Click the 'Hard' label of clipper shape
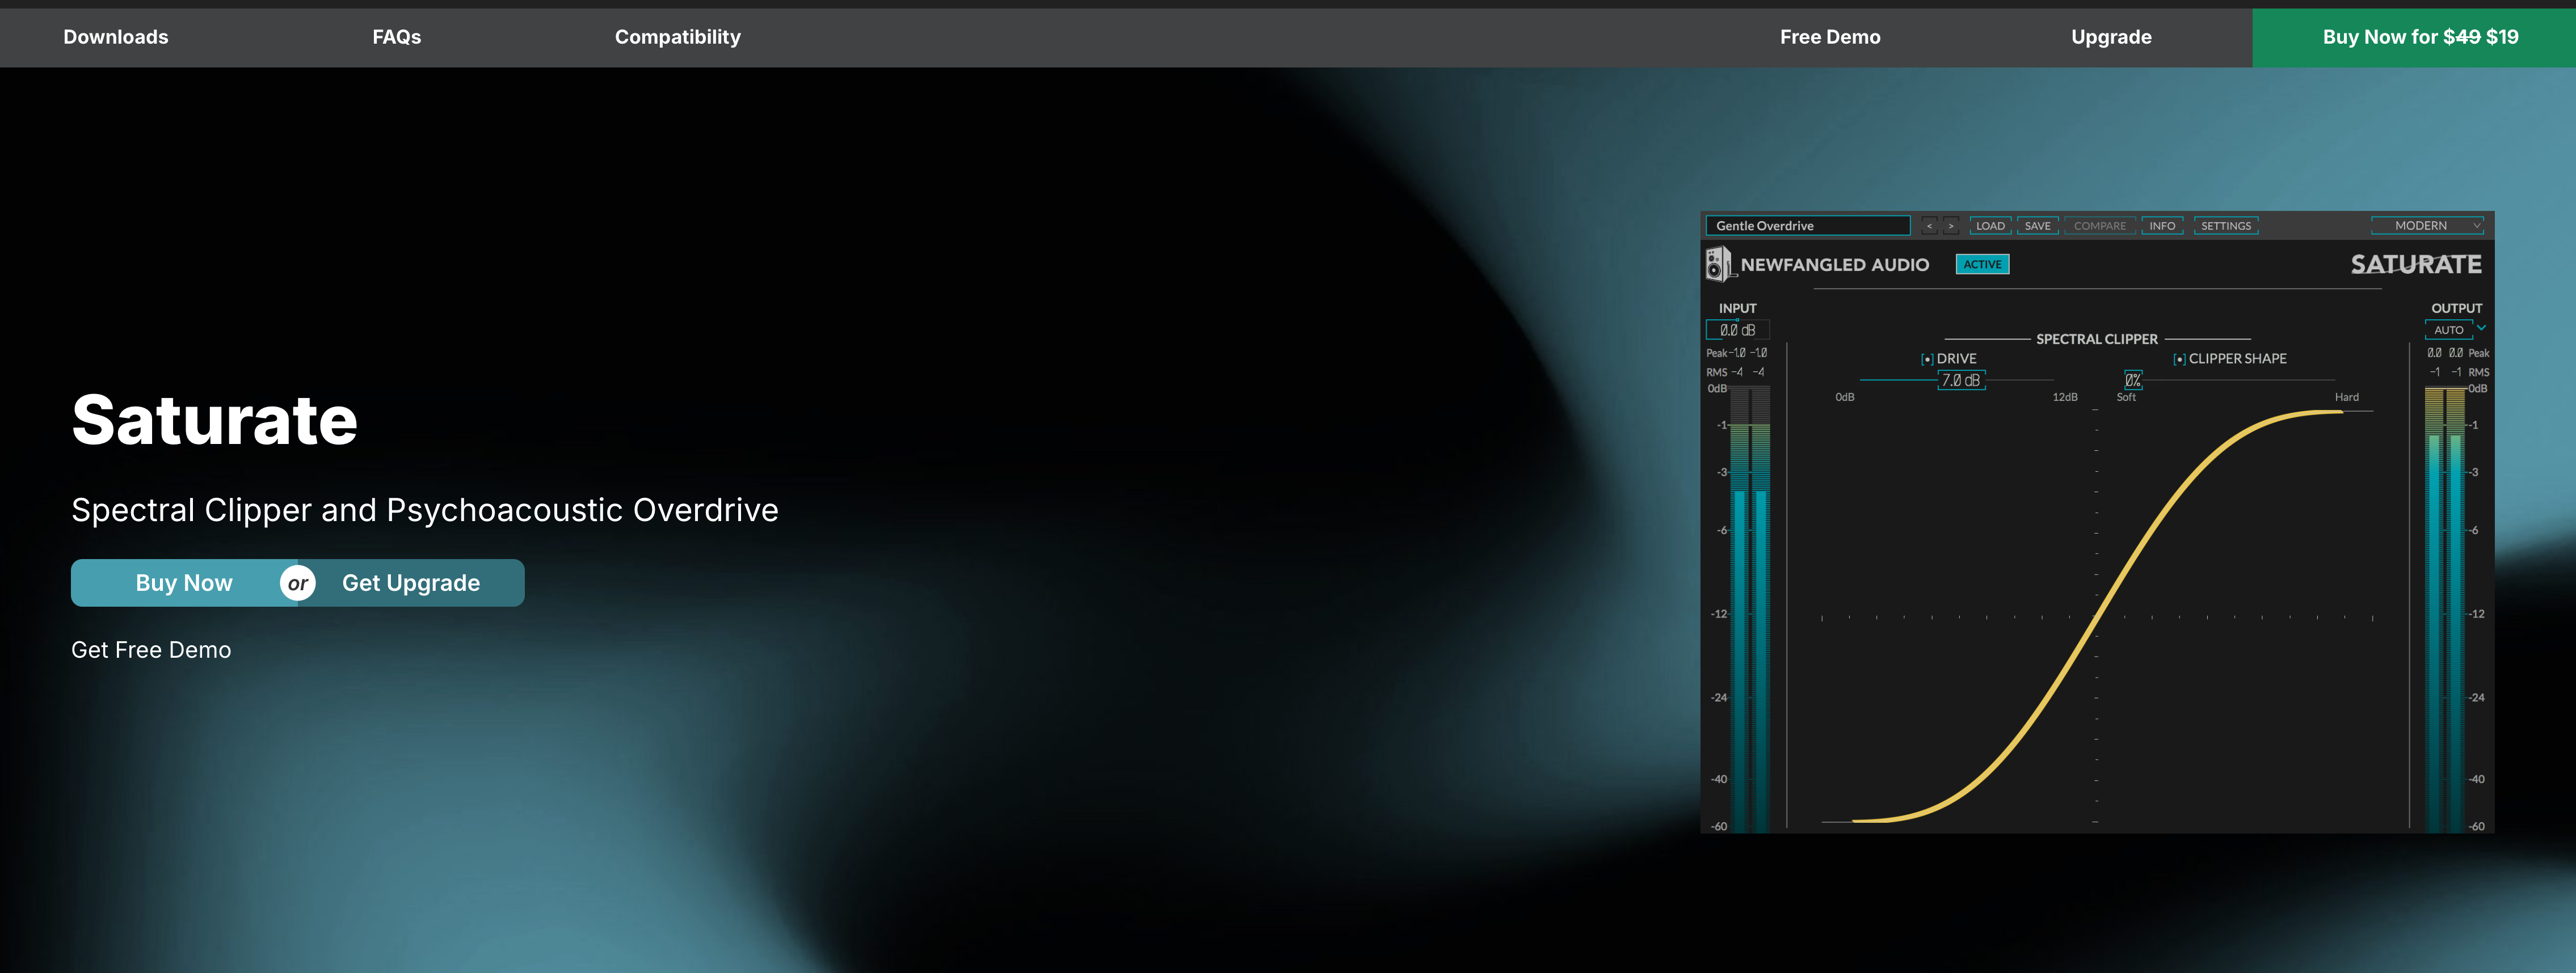The width and height of the screenshot is (2576, 973). 2346,397
